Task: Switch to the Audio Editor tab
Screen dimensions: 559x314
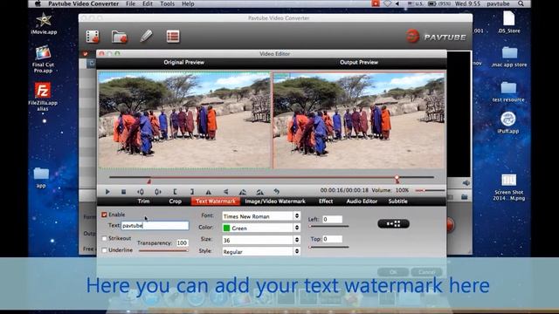Action: (x=362, y=201)
